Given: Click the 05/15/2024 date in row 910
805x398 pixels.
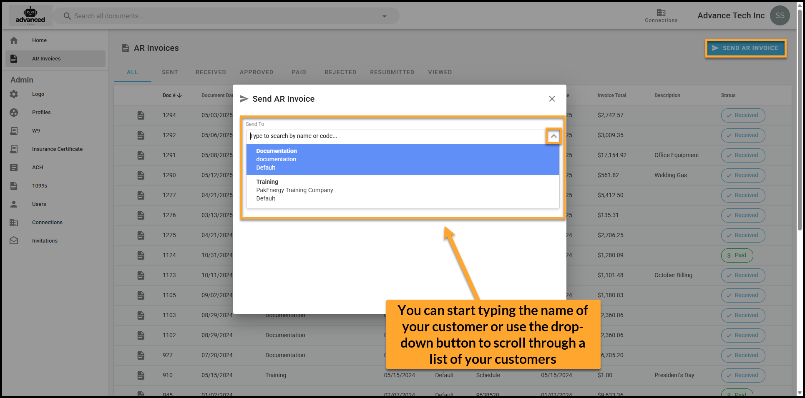Looking at the screenshot, I should 217,375.
